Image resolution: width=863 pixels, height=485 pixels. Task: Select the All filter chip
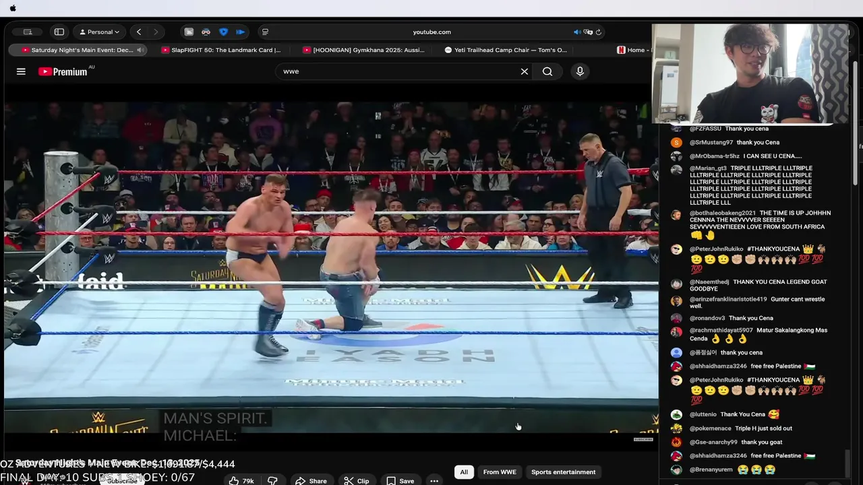point(464,472)
